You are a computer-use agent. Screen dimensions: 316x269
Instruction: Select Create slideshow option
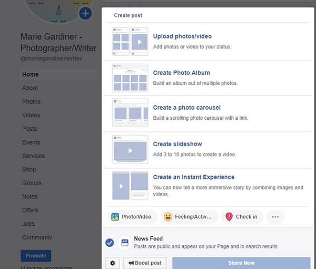[x=177, y=144]
